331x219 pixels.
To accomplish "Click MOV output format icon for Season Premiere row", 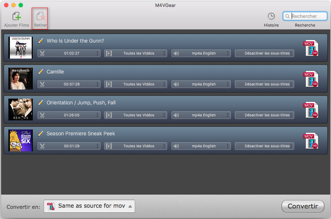I will tap(311, 141).
